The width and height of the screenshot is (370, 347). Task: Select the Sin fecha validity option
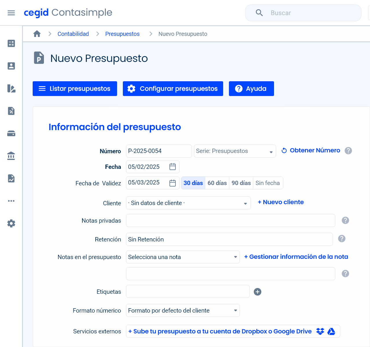(x=268, y=183)
